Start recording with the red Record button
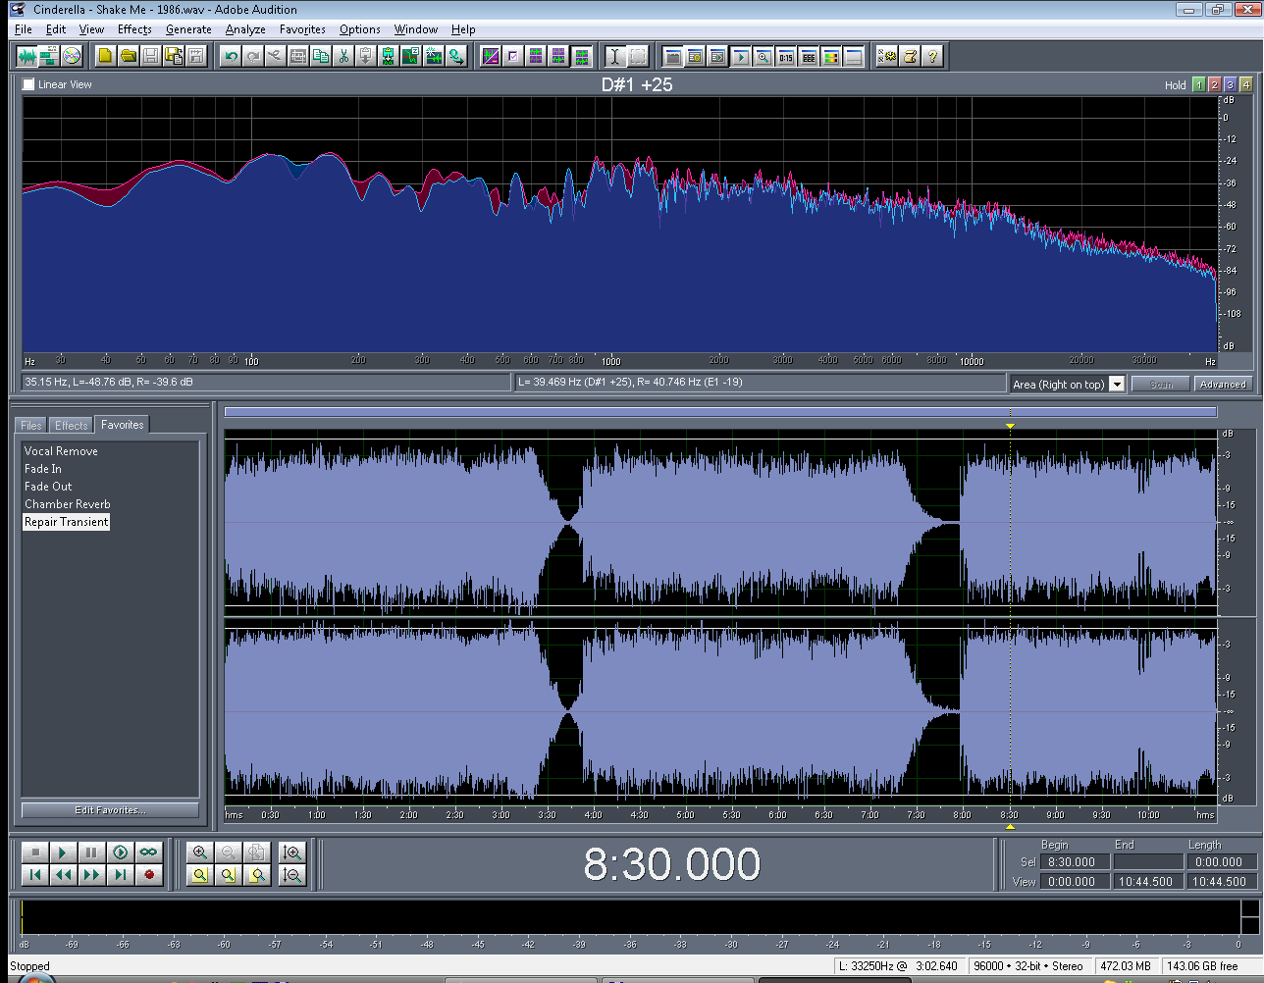This screenshot has width=1264, height=983. (x=148, y=874)
